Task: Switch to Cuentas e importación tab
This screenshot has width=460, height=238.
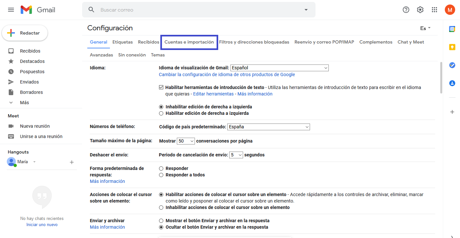Action: pyautogui.click(x=189, y=42)
